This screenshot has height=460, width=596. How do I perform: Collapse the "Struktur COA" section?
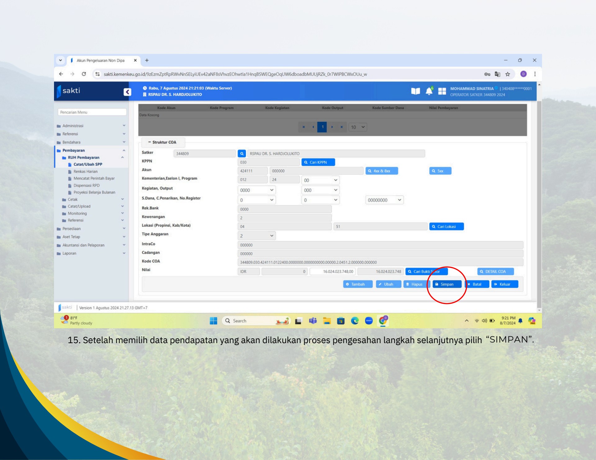[150, 142]
